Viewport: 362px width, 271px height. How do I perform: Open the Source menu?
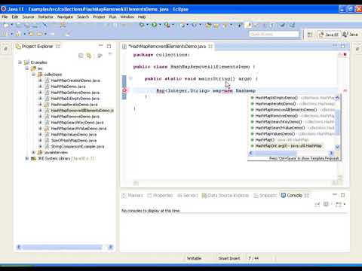(28, 17)
